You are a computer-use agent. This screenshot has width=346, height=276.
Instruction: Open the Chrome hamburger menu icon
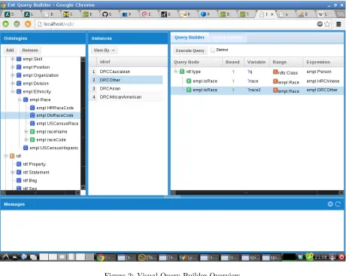pyautogui.click(x=338, y=24)
